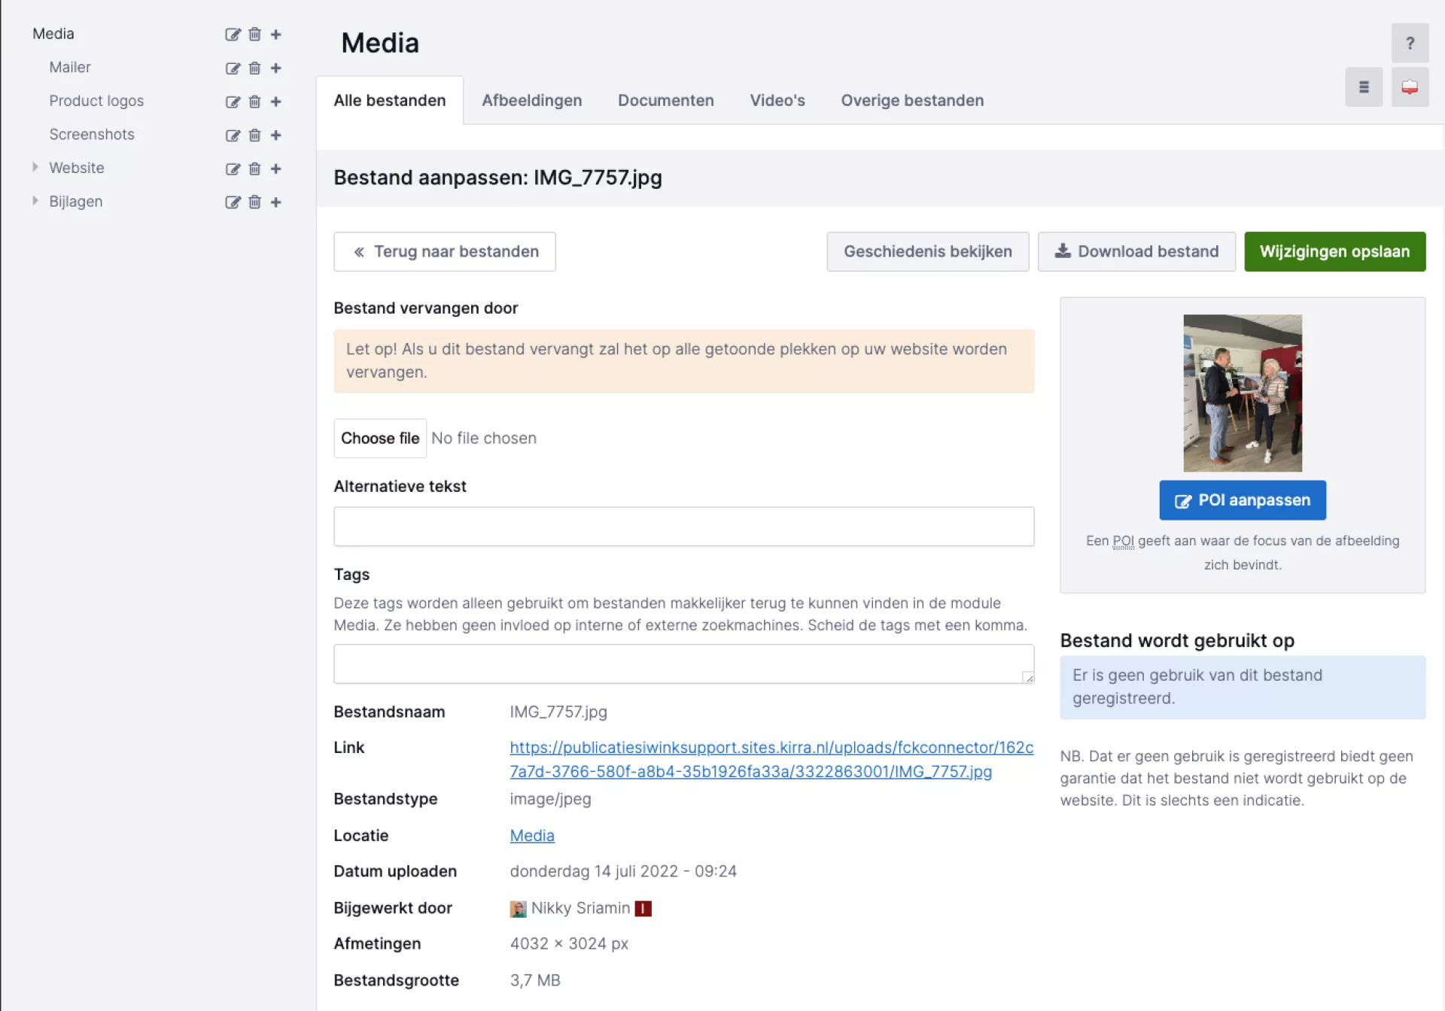Click the red inbox icon button

(1409, 87)
